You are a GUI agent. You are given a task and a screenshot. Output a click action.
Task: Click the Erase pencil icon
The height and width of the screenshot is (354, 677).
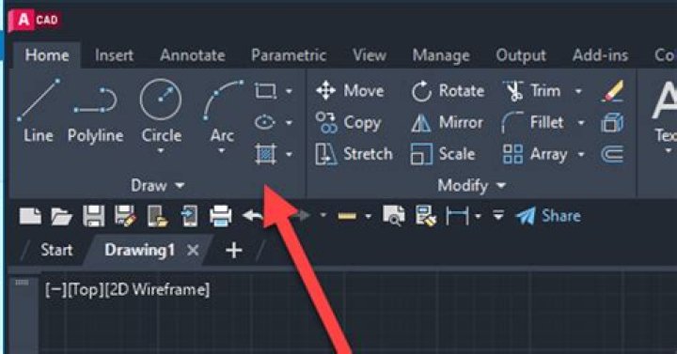[612, 91]
